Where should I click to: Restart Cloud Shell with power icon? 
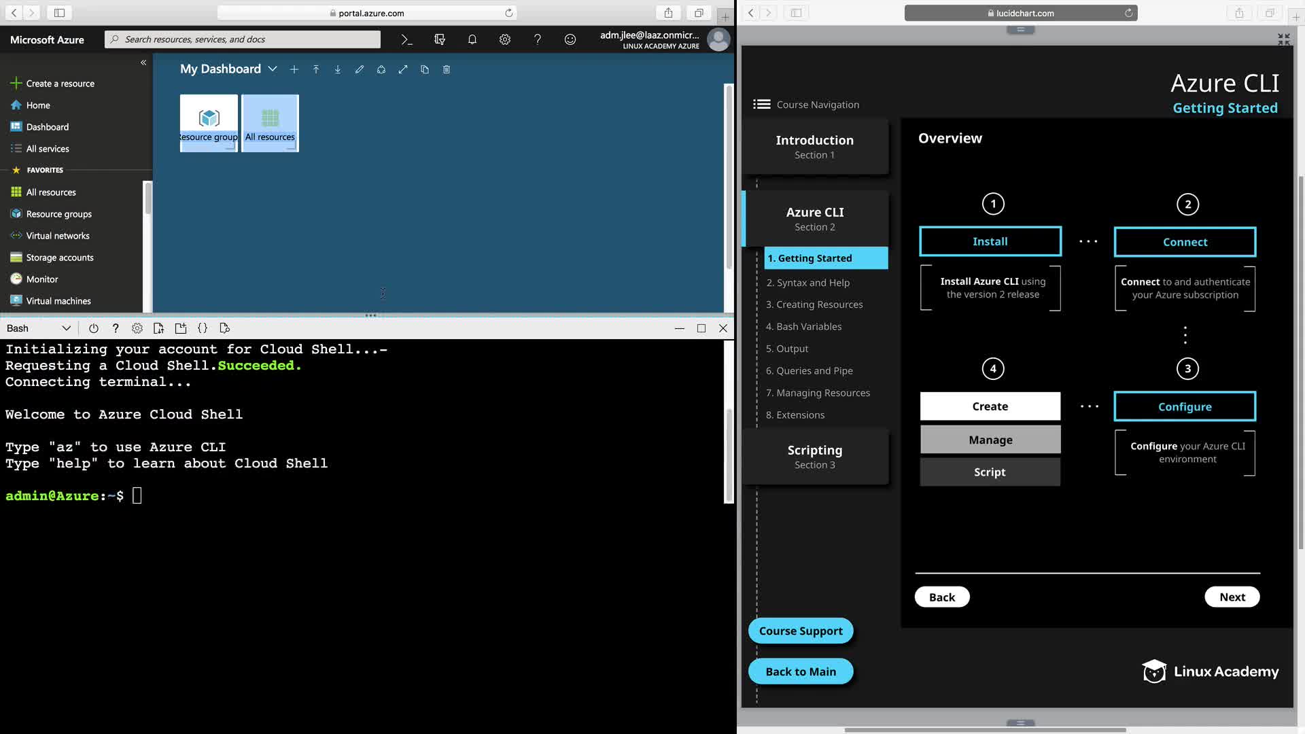tap(94, 328)
